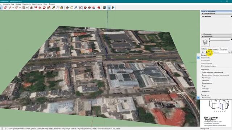The width and height of the screenshot is (232, 130).
Task: Select the Ландшафт collection
Action: pyautogui.click(x=206, y=81)
